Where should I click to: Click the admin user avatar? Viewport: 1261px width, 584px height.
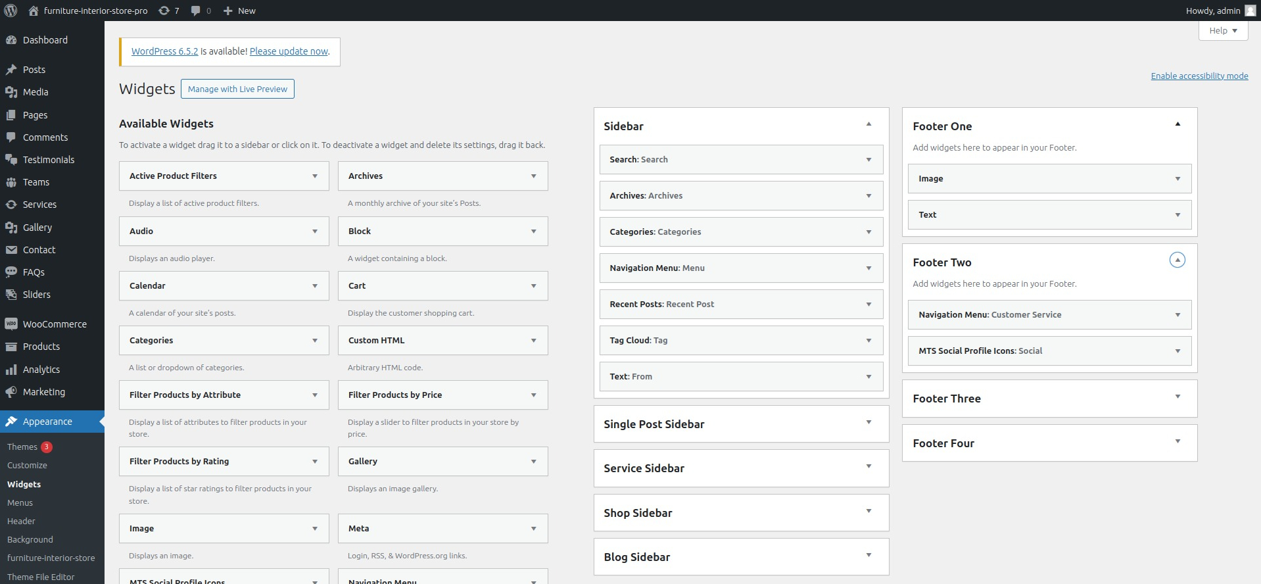[x=1250, y=11]
